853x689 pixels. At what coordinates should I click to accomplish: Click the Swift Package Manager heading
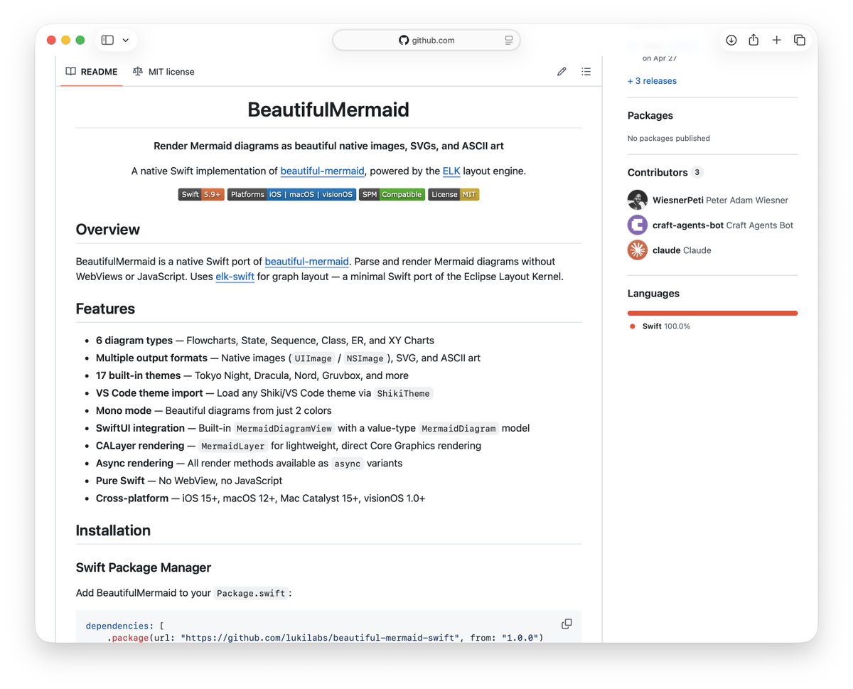(144, 567)
